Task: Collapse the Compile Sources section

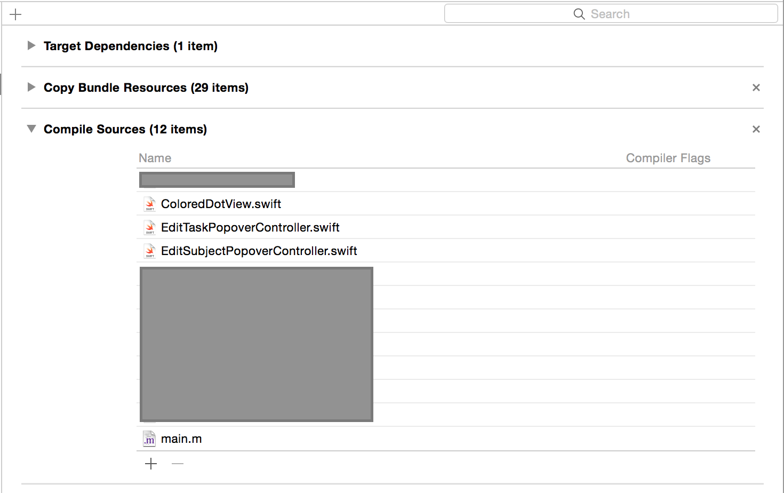Action: click(31, 129)
